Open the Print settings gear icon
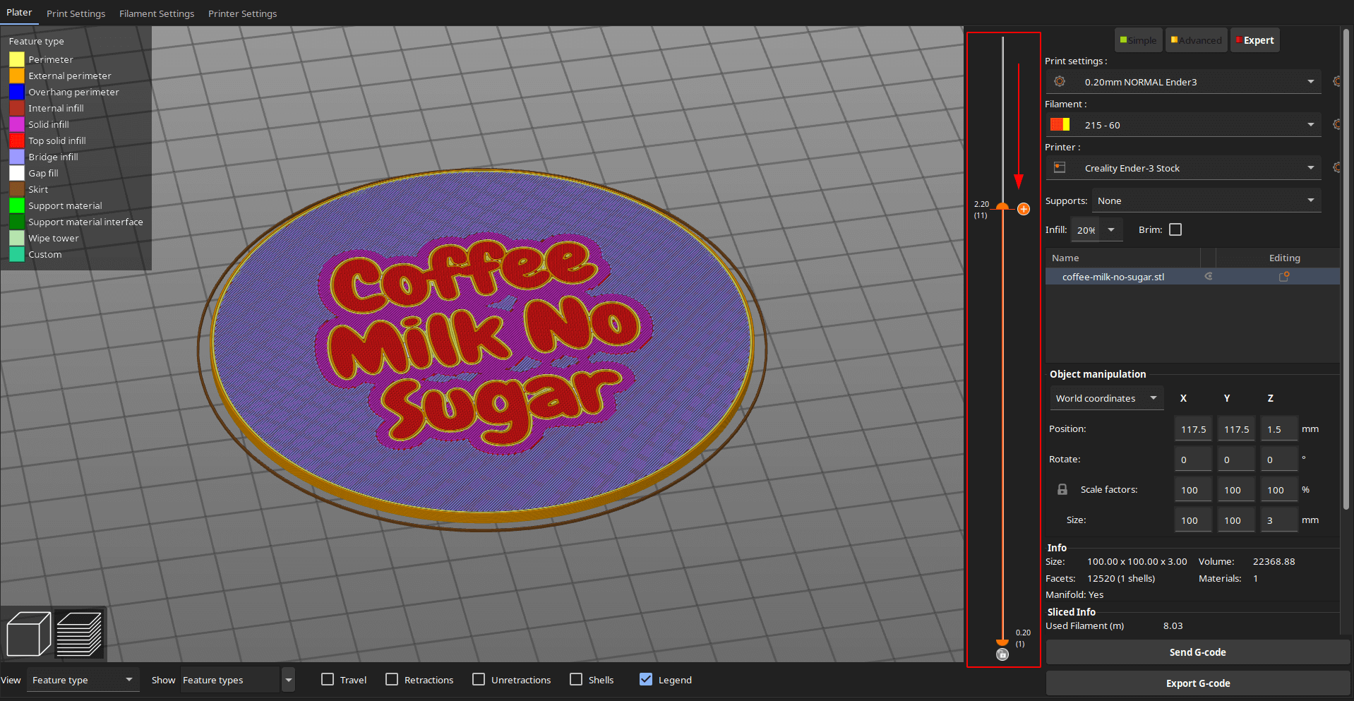 1336,81
